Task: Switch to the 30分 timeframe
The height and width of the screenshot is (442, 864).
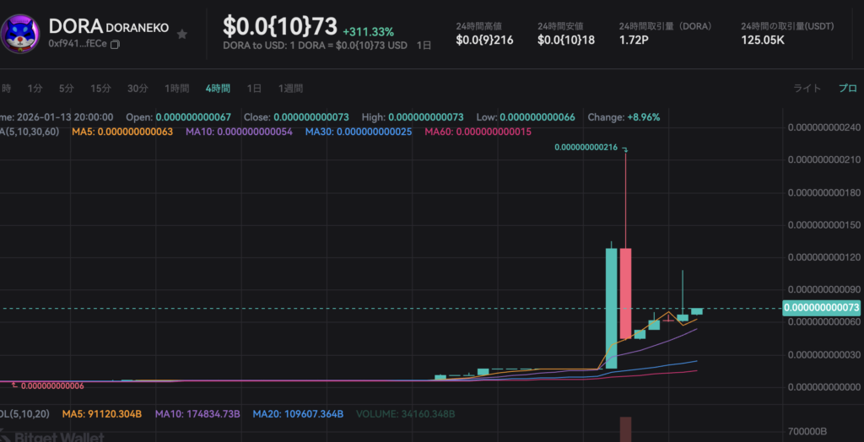Action: click(x=138, y=89)
